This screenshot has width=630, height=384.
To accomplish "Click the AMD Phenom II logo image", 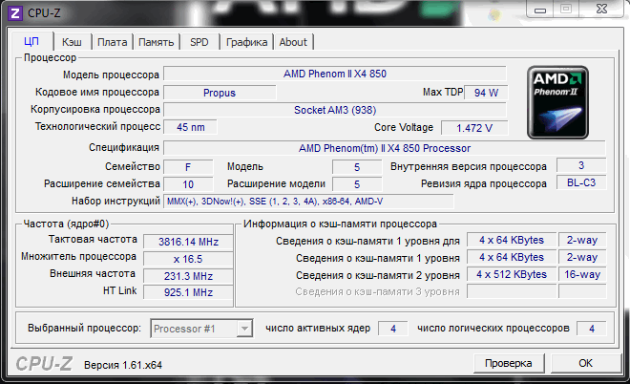I will (557, 102).
